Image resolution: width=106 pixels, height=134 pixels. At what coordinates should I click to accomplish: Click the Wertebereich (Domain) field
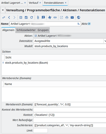(x=70, y=104)
